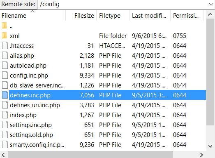This screenshot has width=215, height=158.
Task: Click the vertical scrollbar down arrow
Action: pyautogui.click(x=210, y=146)
